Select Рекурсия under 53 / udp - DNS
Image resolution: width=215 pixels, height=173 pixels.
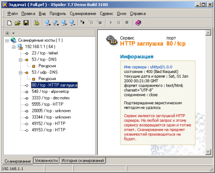click(x=47, y=79)
